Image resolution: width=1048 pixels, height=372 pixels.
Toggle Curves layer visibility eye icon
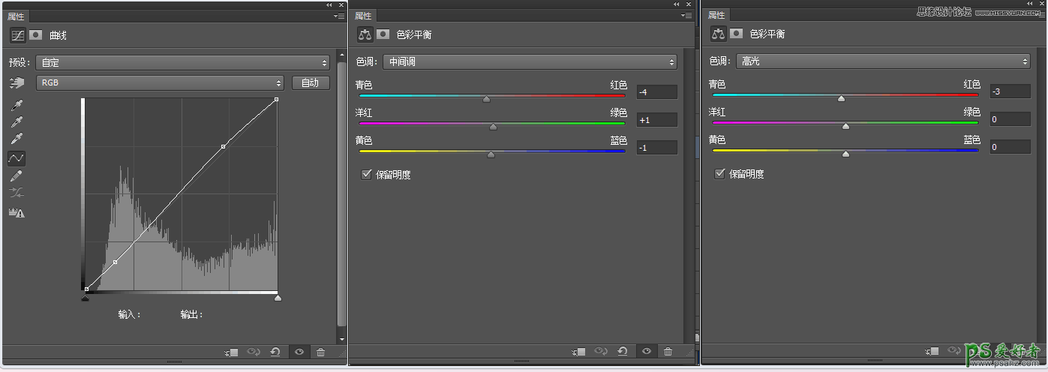click(299, 352)
